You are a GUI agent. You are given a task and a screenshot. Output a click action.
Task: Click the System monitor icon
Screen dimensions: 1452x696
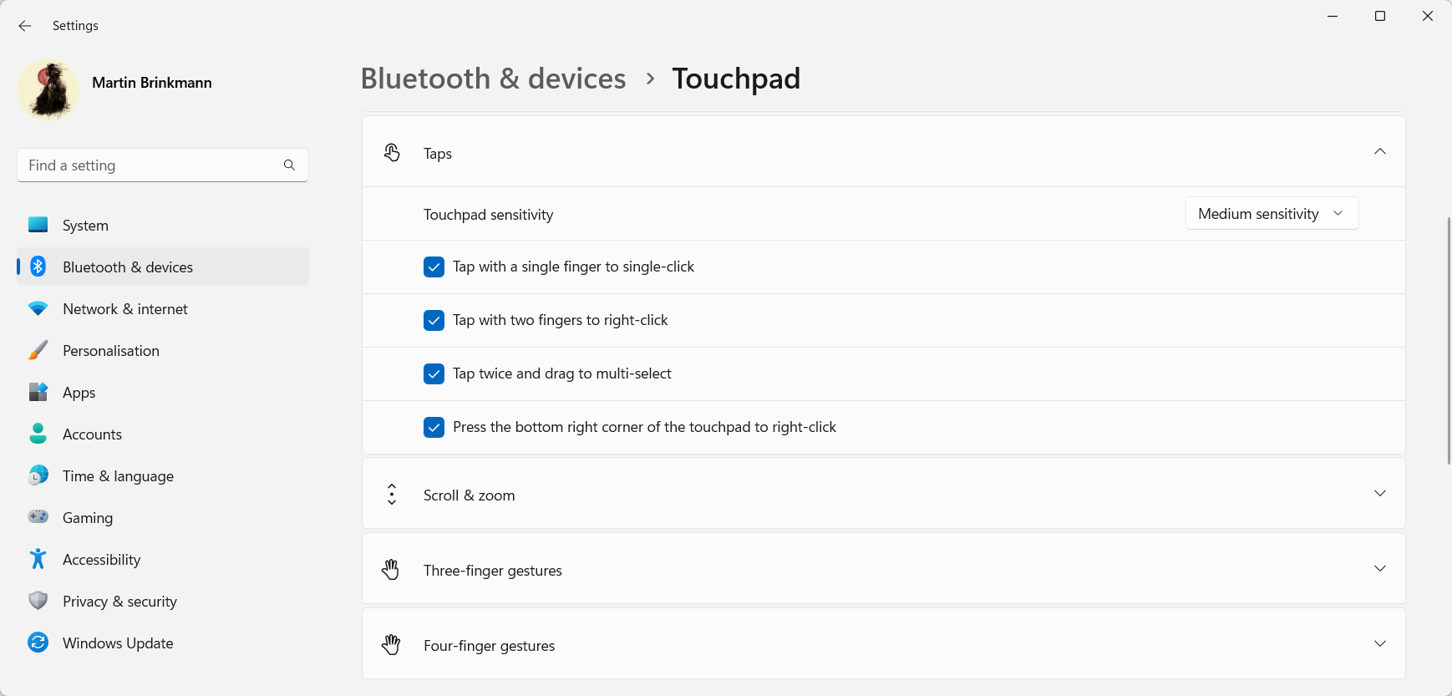pos(38,225)
